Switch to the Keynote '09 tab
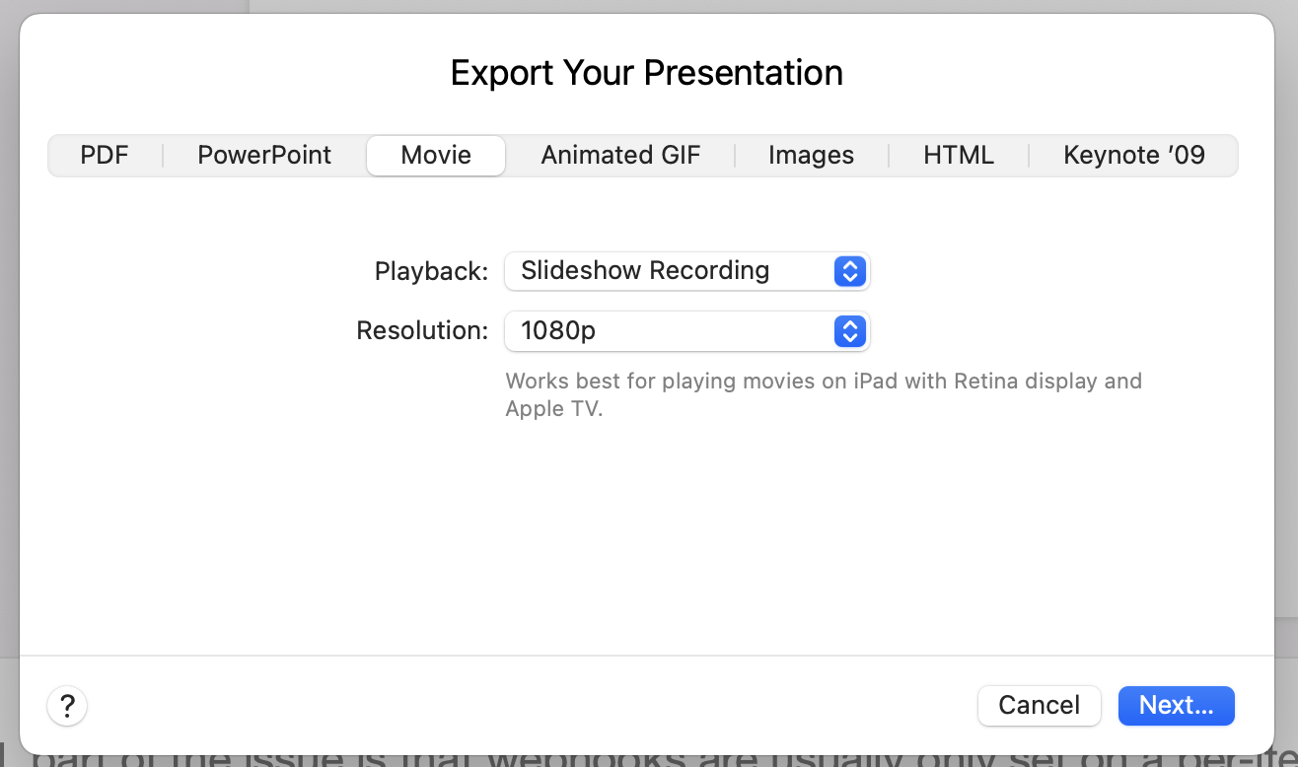The width and height of the screenshot is (1298, 767). click(x=1133, y=155)
